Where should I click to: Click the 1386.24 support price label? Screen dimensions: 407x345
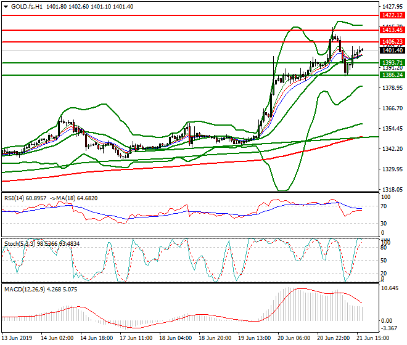(x=392, y=75)
